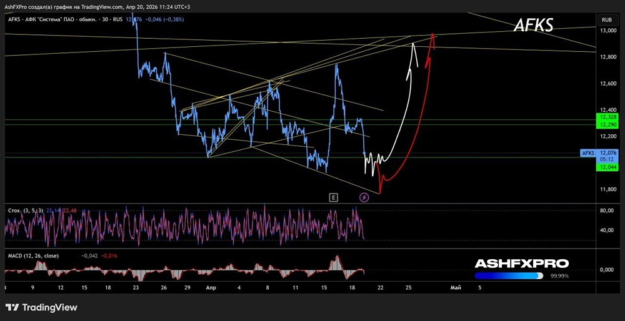Click the MACD value -0,042

(89, 256)
